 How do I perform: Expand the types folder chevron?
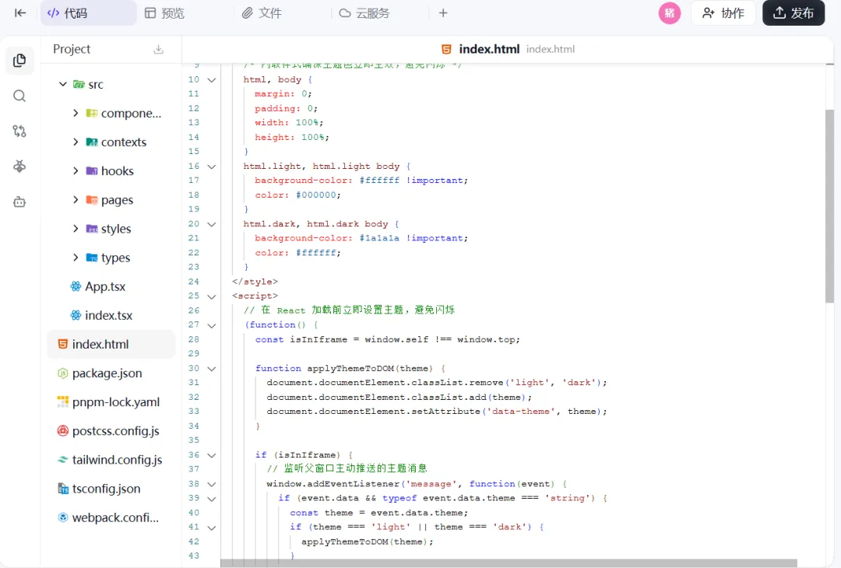tap(76, 258)
